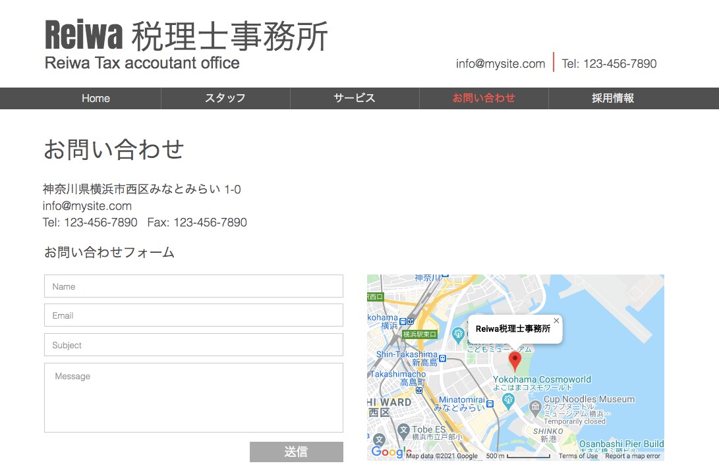The height and width of the screenshot is (476, 719).
Task: Click into the Subject field
Action: 194,345
